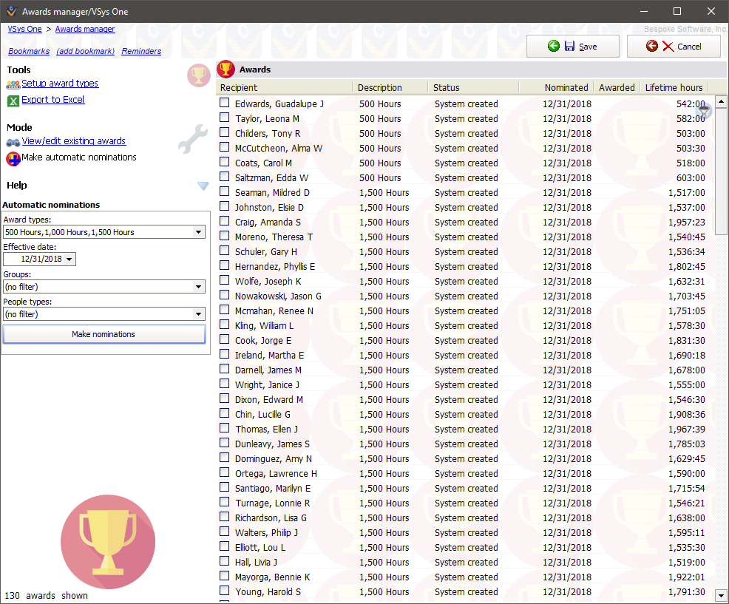
Task: Click the faded trophy badge near Tools
Action: click(x=198, y=75)
